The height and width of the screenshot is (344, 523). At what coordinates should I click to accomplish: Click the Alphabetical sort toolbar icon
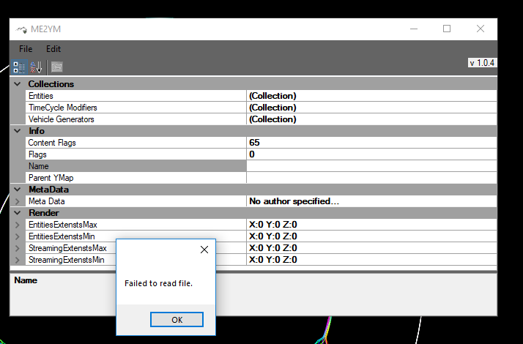[x=36, y=67]
